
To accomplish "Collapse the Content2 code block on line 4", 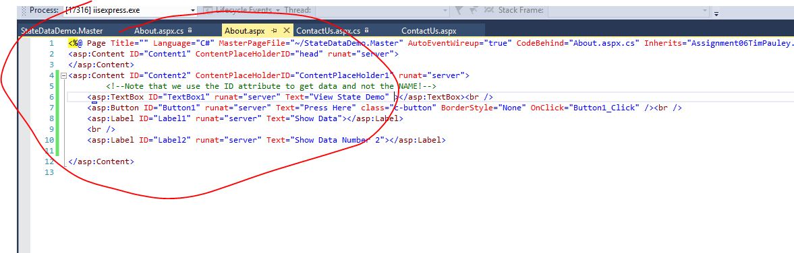I will pos(63,76).
